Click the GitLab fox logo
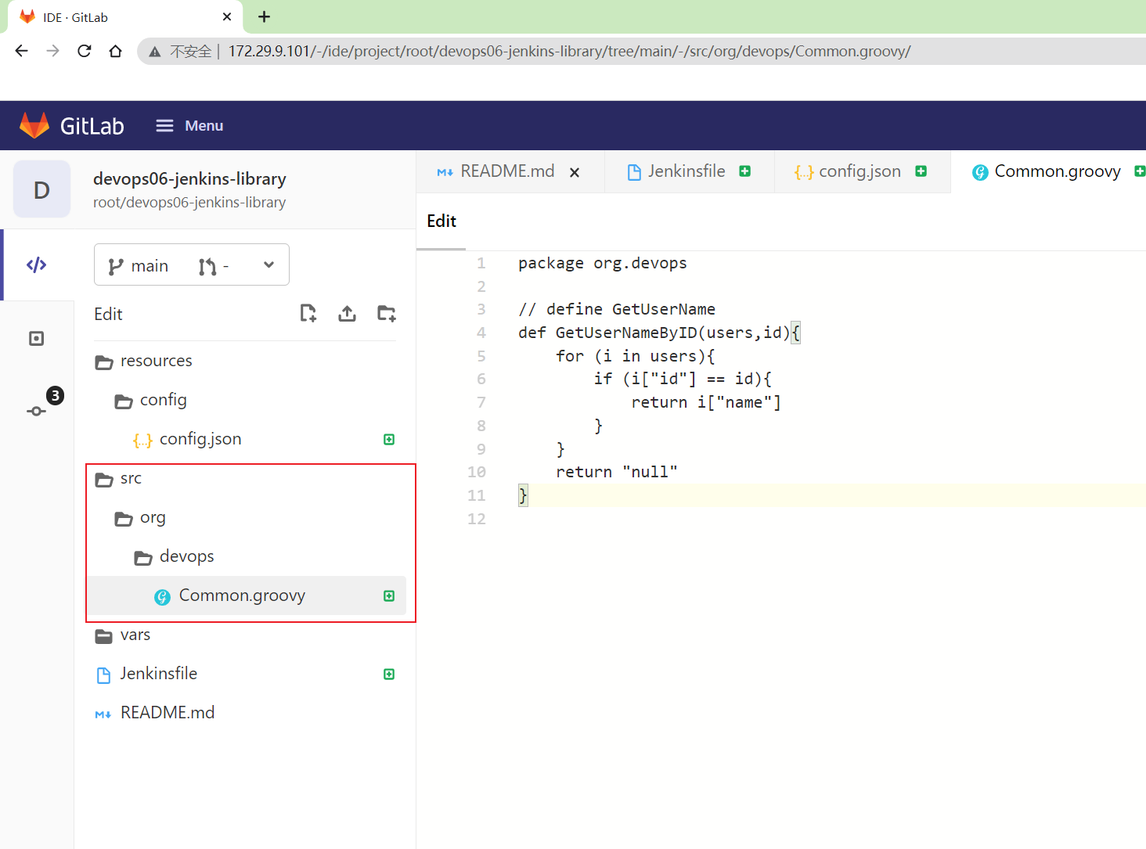This screenshot has width=1146, height=849. [34, 125]
